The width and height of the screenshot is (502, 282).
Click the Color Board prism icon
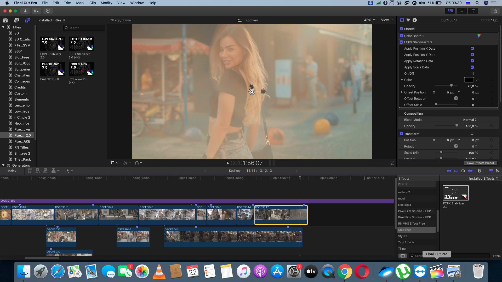pyautogui.click(x=479, y=36)
